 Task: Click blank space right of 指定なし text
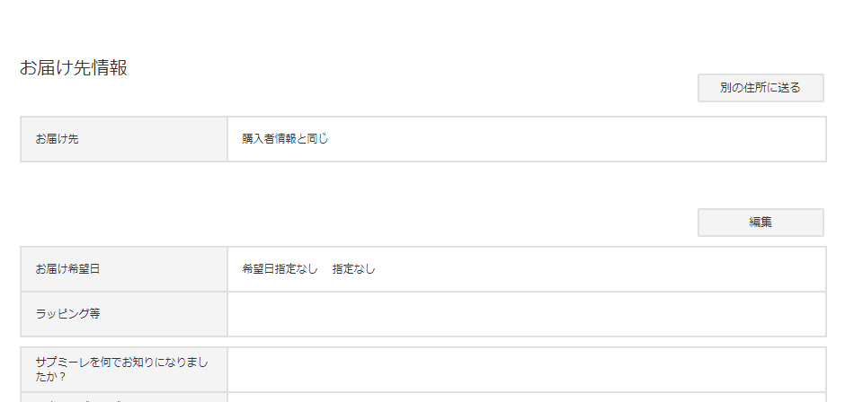click(x=598, y=269)
